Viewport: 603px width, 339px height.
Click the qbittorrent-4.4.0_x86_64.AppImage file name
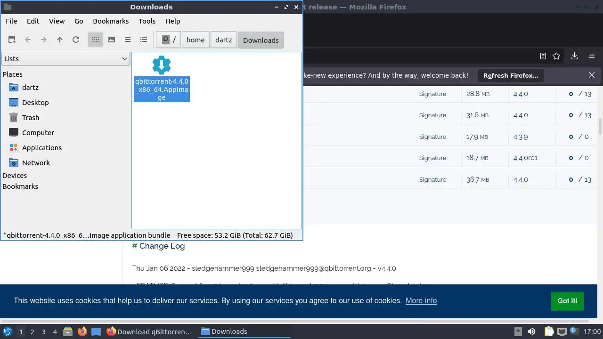pyautogui.click(x=162, y=89)
